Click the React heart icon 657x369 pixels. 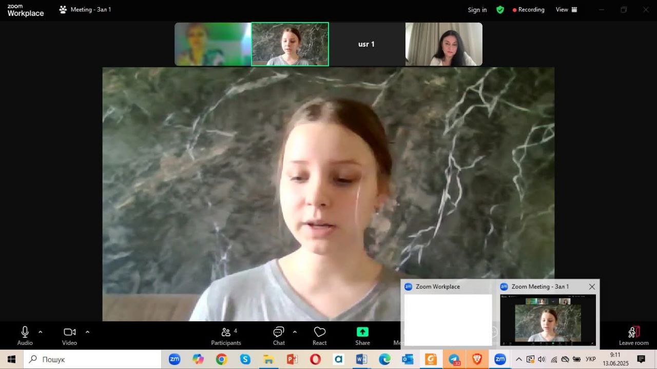click(x=320, y=336)
